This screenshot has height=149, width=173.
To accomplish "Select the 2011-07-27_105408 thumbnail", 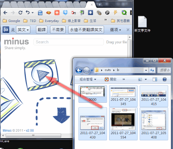I will [x=154, y=124].
